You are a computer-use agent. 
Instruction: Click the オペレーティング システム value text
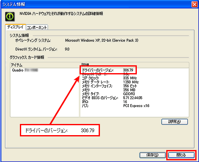[102, 40]
